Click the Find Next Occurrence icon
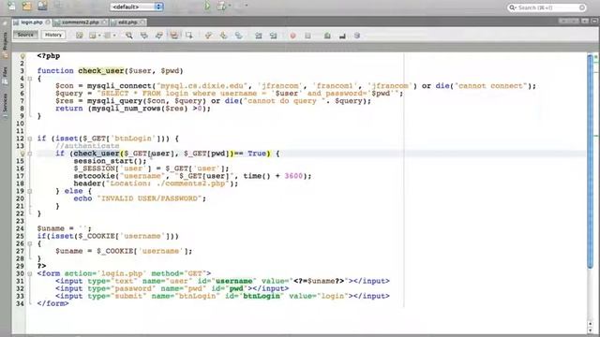The image size is (600, 337). pos(158,36)
